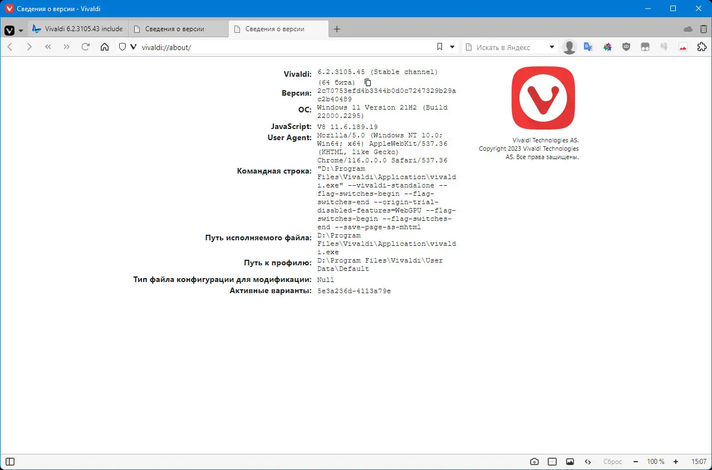Minimize the Vivaldi window

click(x=648, y=8)
